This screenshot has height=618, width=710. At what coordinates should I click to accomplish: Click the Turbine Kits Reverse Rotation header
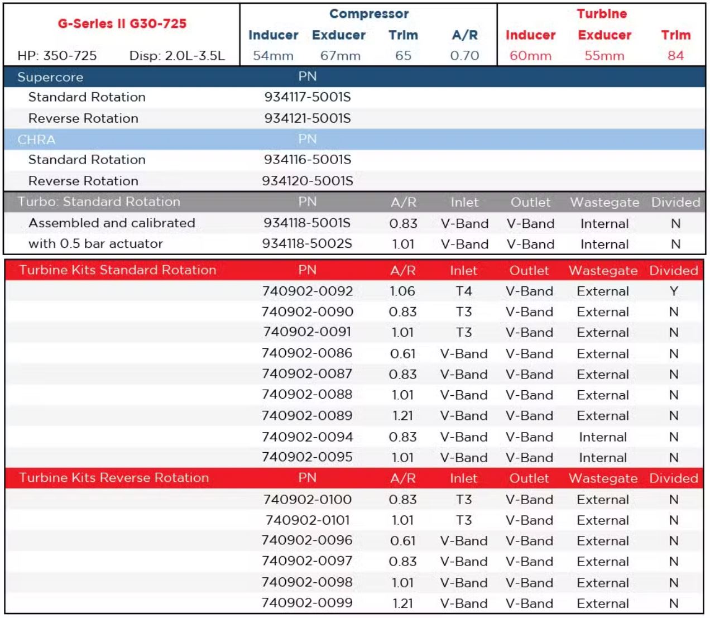pos(114,478)
